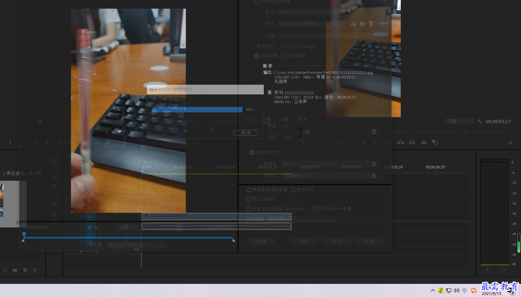Enable 仅渲染 Alpha 通道 checkbox
This screenshot has width=521, height=297.
[314, 209]
